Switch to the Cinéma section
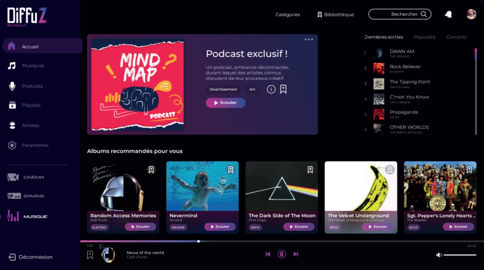Image resolution: width=484 pixels, height=270 pixels. coord(33,177)
